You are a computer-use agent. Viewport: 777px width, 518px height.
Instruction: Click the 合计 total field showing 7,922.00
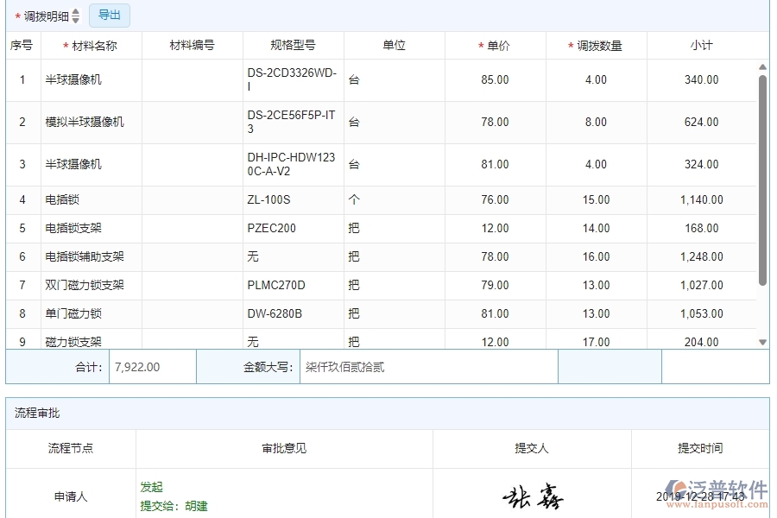151,366
